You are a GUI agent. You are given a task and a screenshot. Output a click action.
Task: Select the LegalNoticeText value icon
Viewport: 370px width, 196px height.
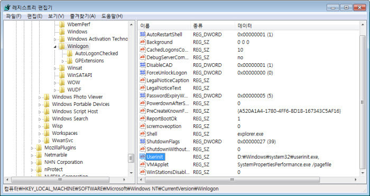142,88
